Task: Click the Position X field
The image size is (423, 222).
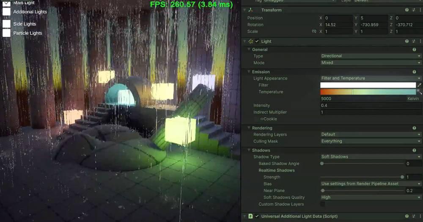Action: [x=338, y=18]
